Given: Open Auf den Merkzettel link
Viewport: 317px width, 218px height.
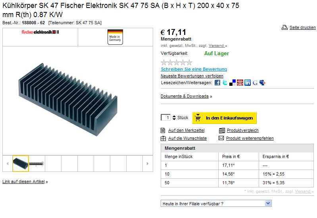Looking at the screenshot, I should click(186, 130).
